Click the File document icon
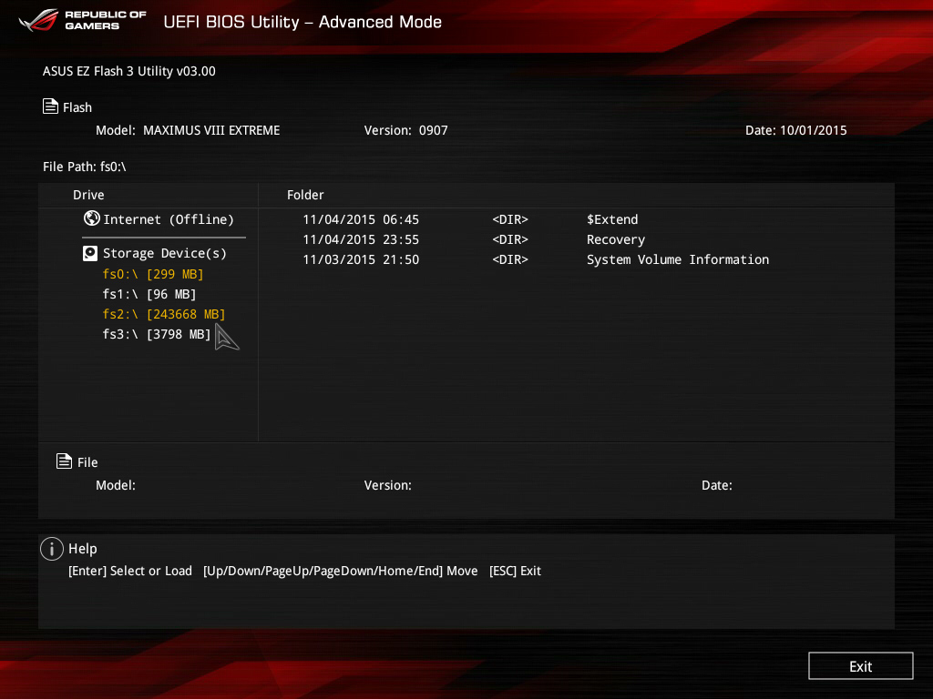Image resolution: width=933 pixels, height=699 pixels. pyautogui.click(x=65, y=461)
